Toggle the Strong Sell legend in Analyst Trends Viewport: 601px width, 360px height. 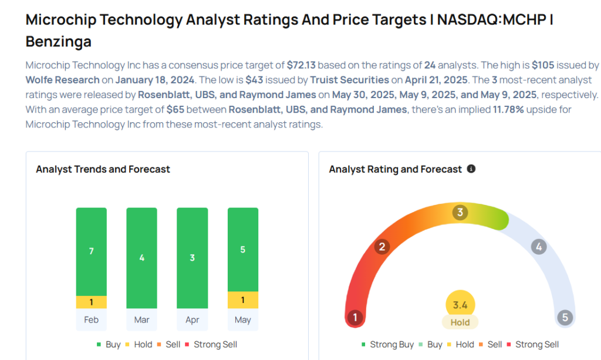[x=211, y=345]
